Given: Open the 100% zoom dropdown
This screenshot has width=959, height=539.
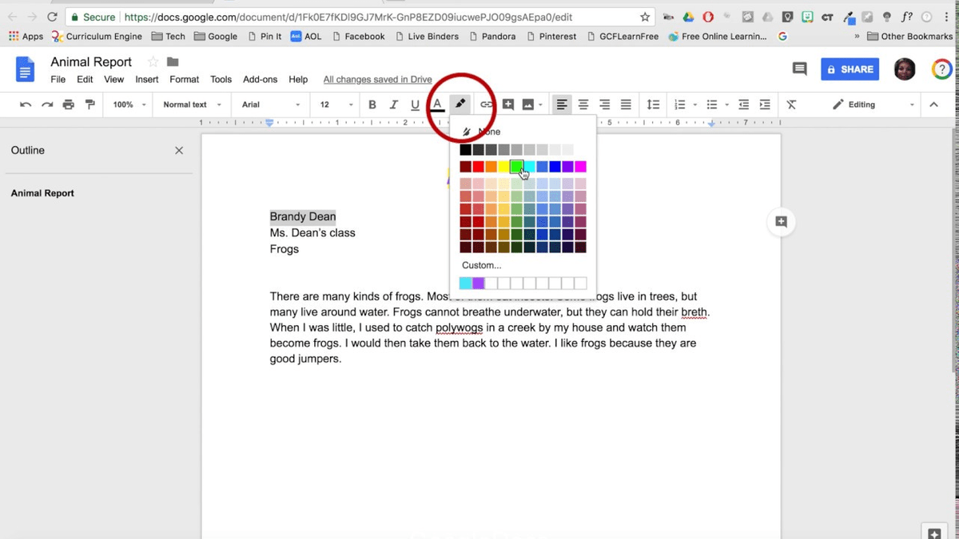Looking at the screenshot, I should click(129, 105).
